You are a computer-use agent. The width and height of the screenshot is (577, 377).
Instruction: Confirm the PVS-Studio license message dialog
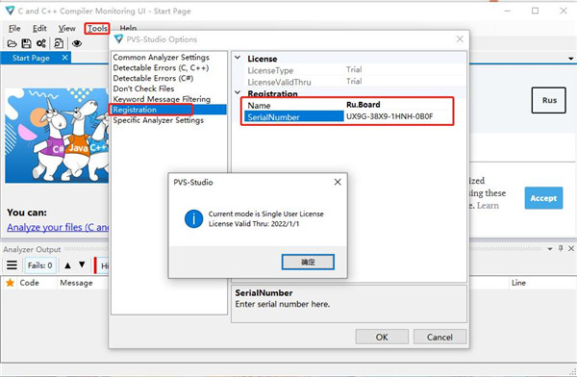(308, 263)
